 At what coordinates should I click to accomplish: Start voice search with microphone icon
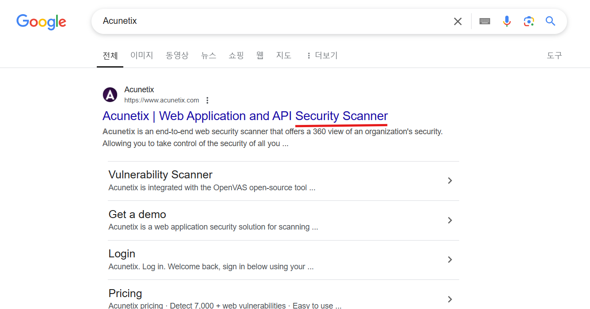507,21
